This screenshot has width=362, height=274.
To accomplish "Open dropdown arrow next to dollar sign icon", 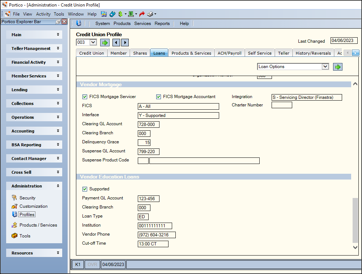I will pos(125,14).
